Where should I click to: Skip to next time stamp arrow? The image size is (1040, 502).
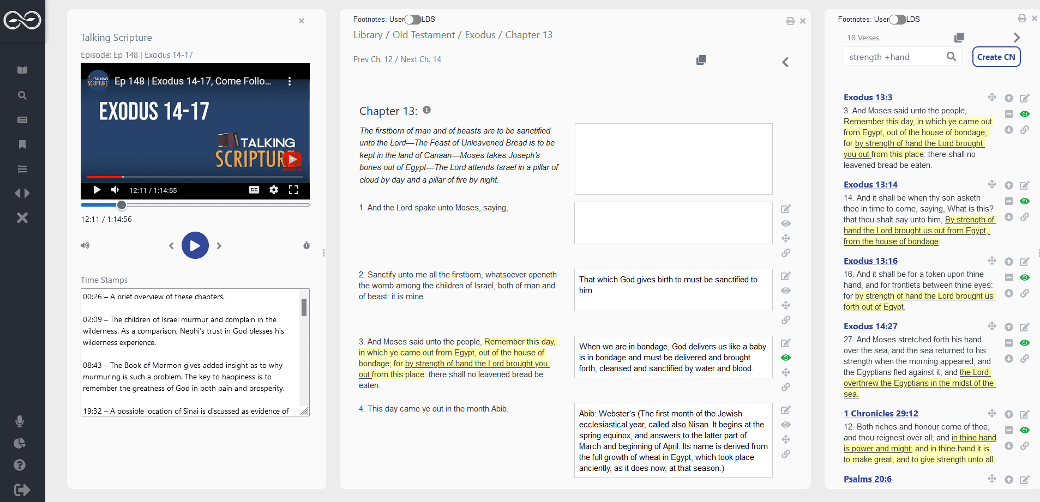pyautogui.click(x=219, y=246)
